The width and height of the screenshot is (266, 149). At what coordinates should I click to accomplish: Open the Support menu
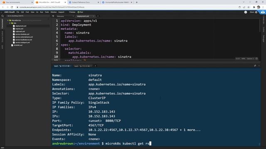[61, 12]
